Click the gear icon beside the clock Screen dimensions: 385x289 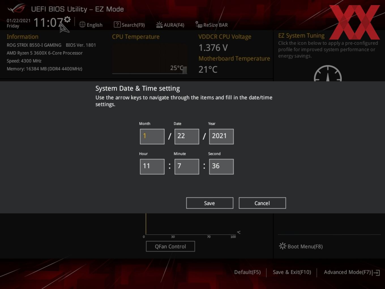(67, 19)
